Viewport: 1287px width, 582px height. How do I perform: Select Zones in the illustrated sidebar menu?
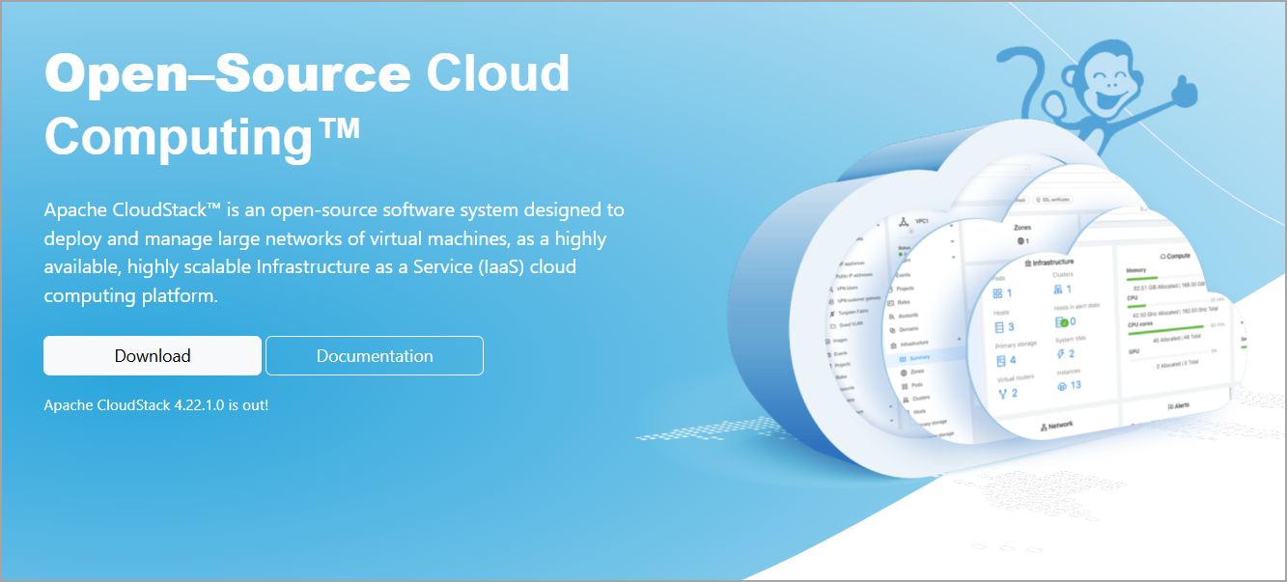coord(912,372)
